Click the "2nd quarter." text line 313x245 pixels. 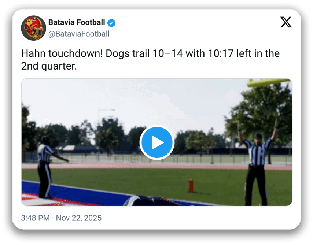(x=49, y=67)
